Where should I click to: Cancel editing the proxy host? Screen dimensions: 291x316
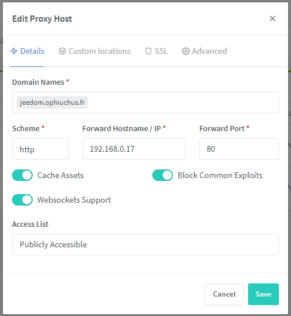click(x=225, y=294)
